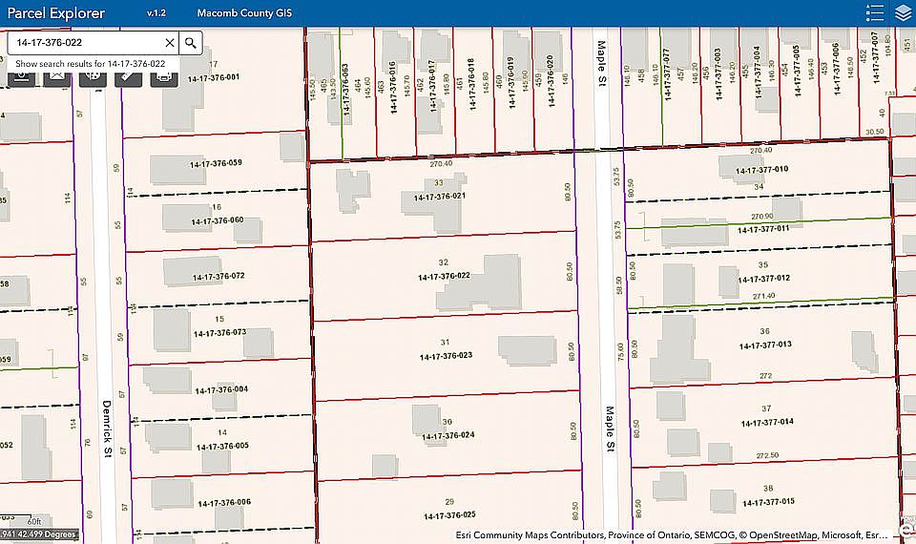Image resolution: width=916 pixels, height=544 pixels.
Task: Select parcel label 14-17-376-059
Action: [216, 163]
